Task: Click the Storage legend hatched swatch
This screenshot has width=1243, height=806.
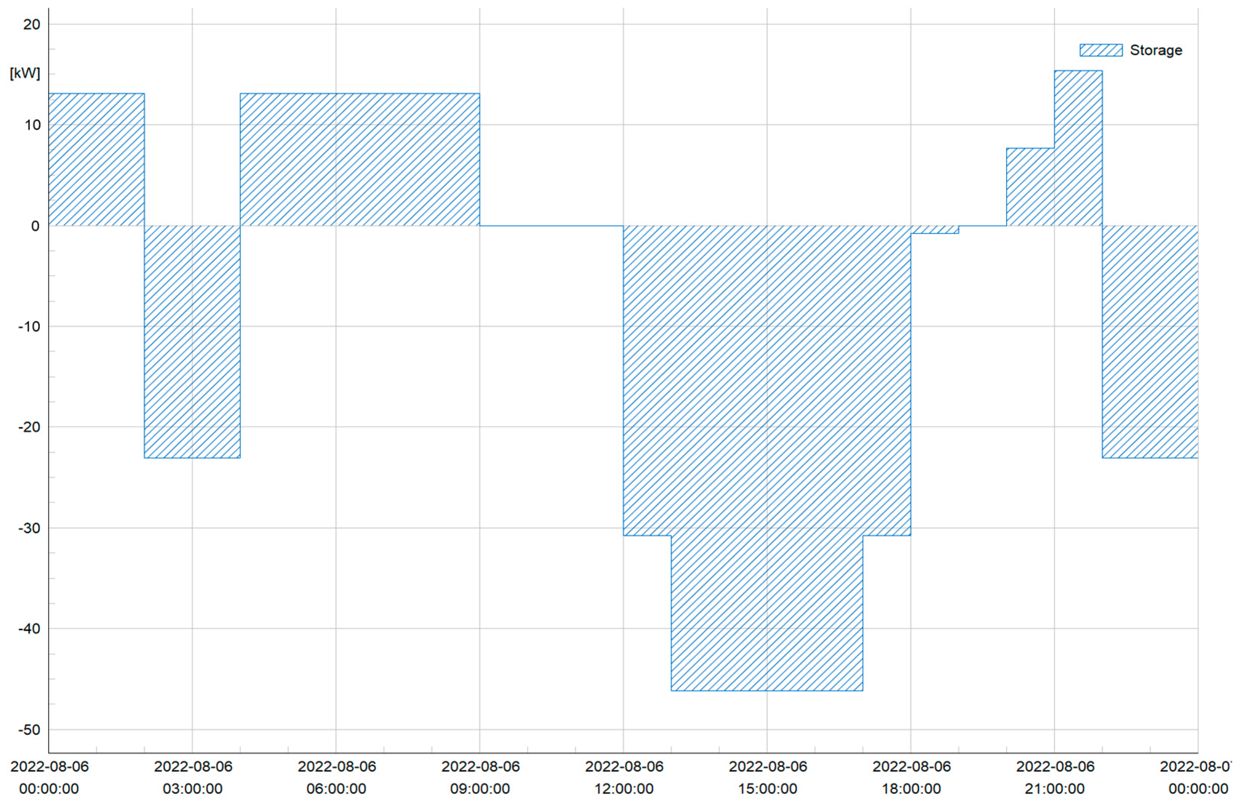Action: 1101,50
